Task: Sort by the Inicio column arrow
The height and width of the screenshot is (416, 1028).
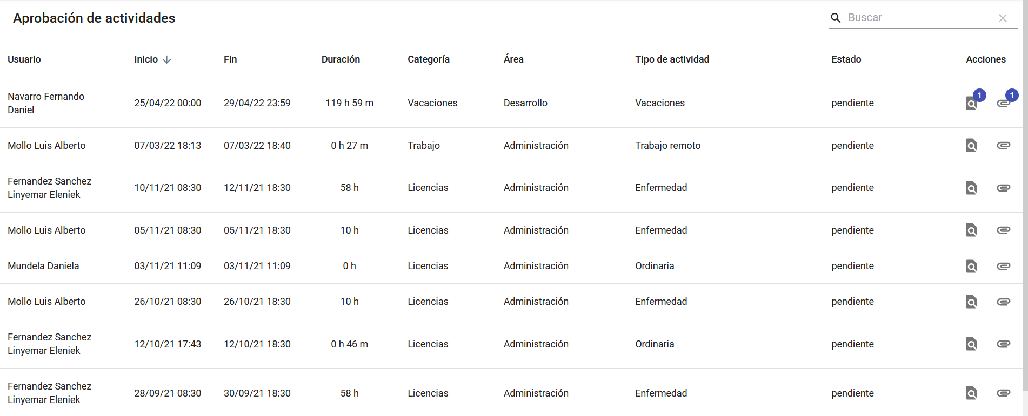Action: pyautogui.click(x=167, y=59)
